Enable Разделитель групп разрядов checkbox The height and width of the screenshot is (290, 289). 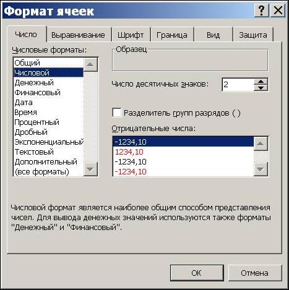click(x=117, y=113)
